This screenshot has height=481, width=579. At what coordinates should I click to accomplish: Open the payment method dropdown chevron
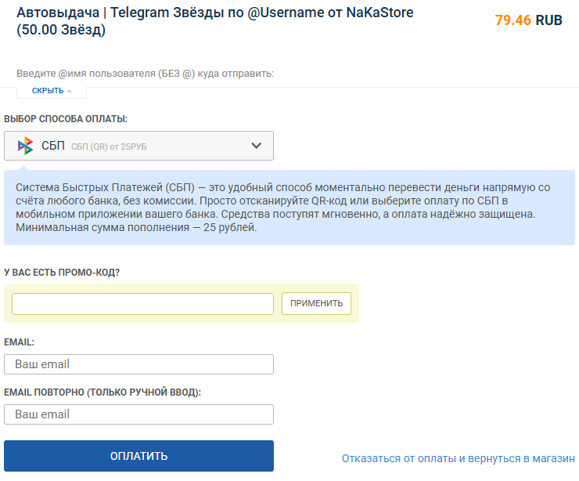click(x=257, y=146)
